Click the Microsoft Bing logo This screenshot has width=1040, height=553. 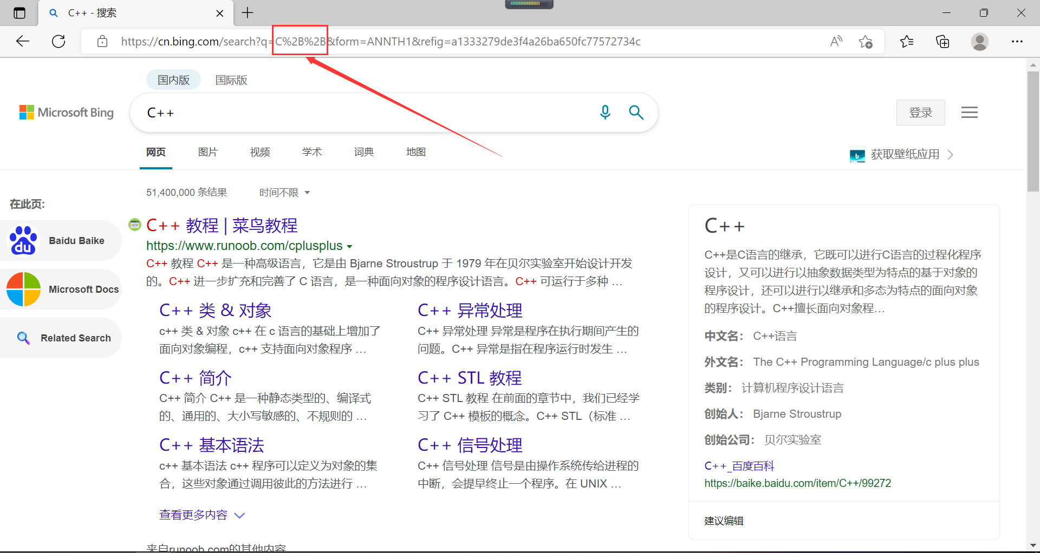coord(67,113)
